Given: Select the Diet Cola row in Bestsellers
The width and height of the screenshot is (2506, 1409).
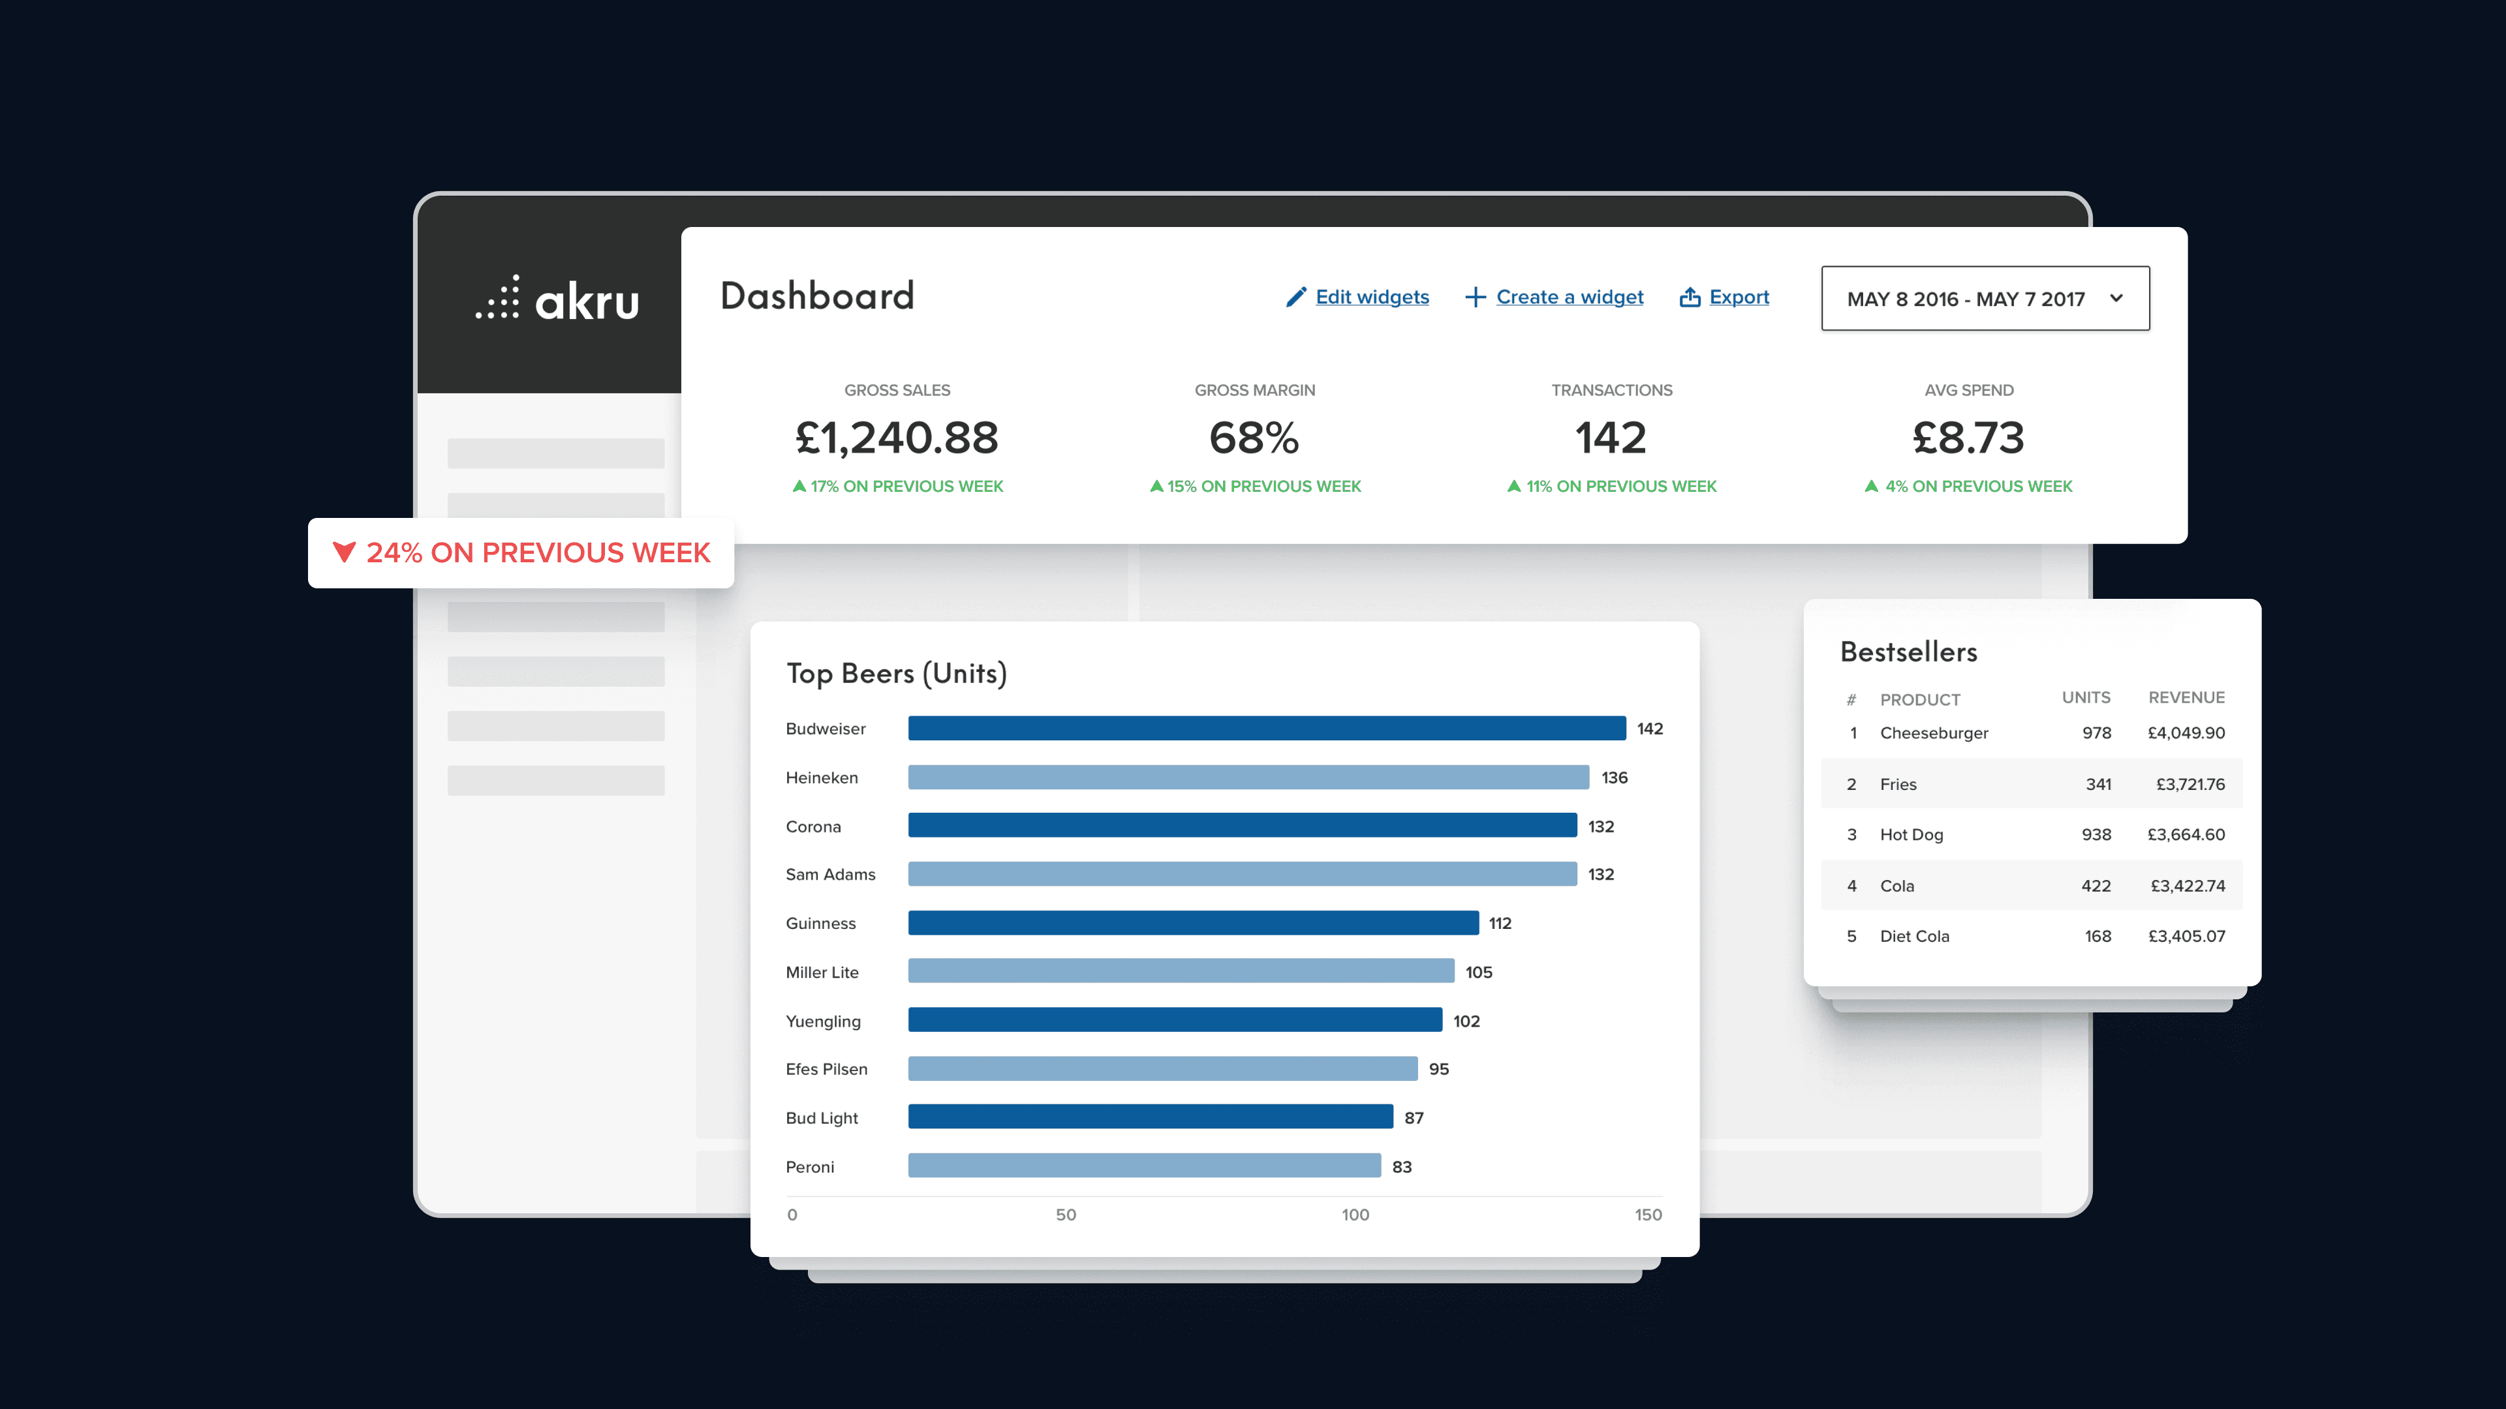Looking at the screenshot, I should tap(2032, 937).
